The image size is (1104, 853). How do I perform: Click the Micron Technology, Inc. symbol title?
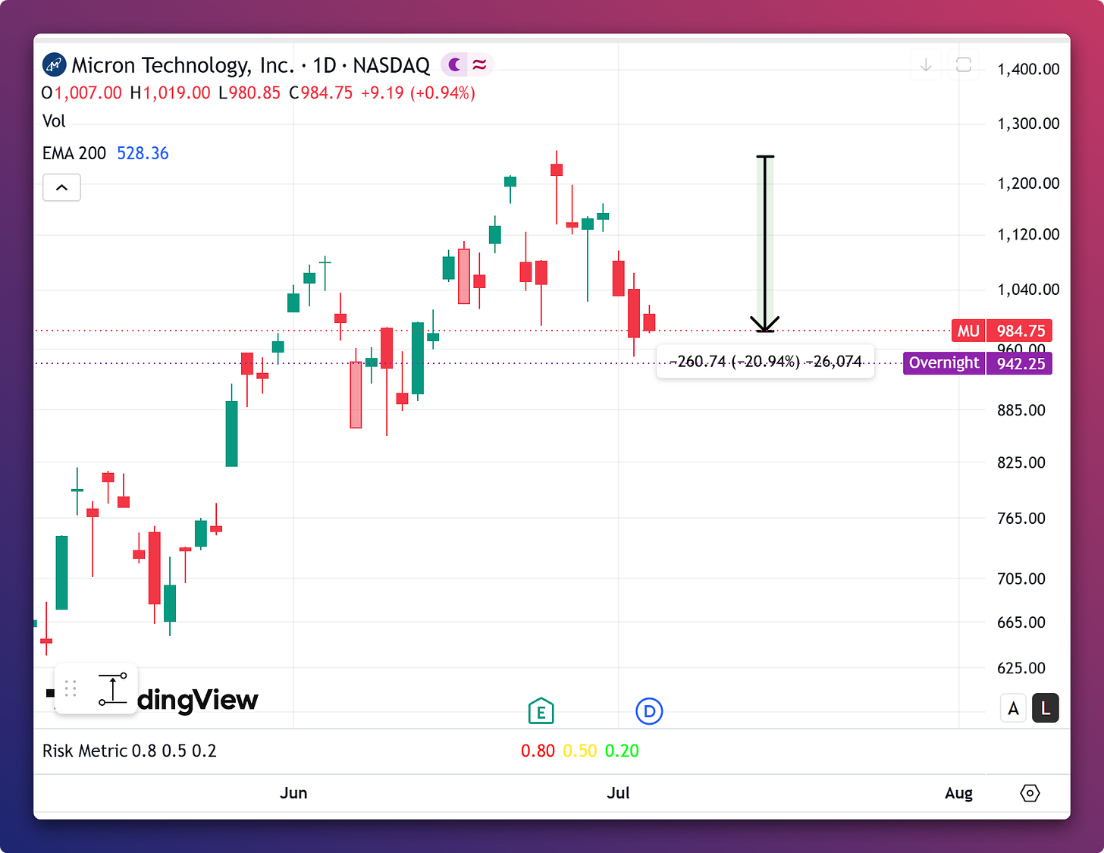(183, 65)
